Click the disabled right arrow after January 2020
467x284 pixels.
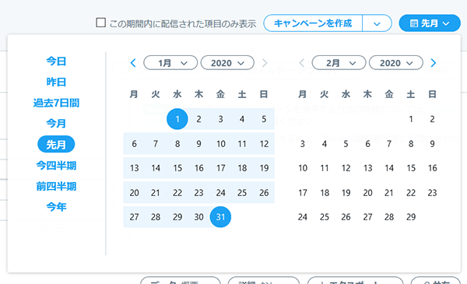(x=265, y=63)
